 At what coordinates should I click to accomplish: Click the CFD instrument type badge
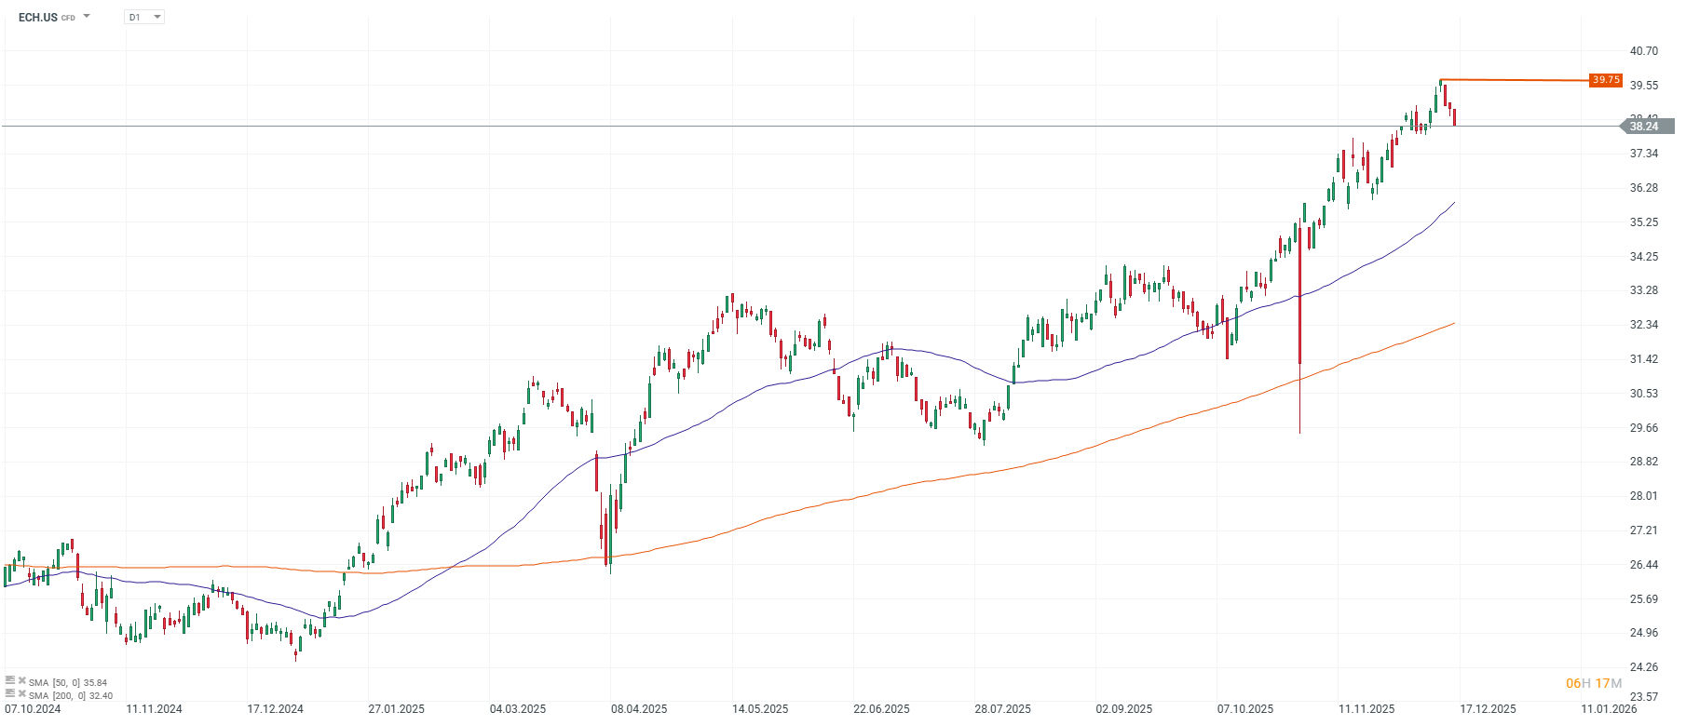(x=66, y=16)
